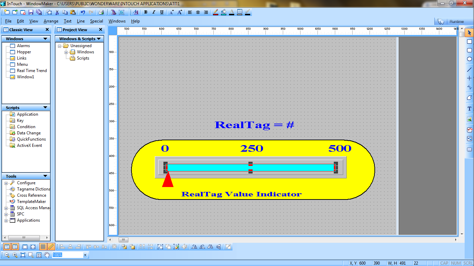Screen dimensions: 474x266
Task: Click the New Window toolbar icon
Action: 7,12
